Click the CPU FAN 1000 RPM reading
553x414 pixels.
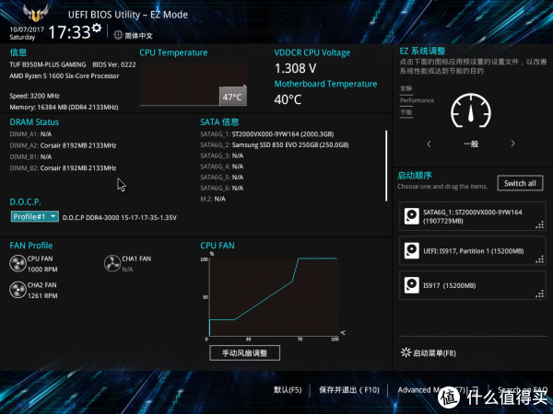click(x=42, y=270)
